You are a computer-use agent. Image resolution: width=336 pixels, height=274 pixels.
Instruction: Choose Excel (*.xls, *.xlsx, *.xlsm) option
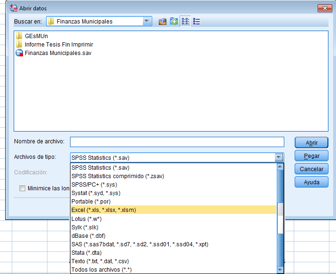point(174,210)
